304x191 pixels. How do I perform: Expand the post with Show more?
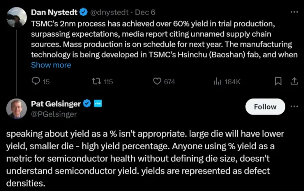pos(51,65)
